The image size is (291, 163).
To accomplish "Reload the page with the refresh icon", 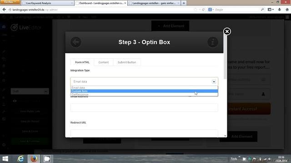I will (x=203, y=10).
